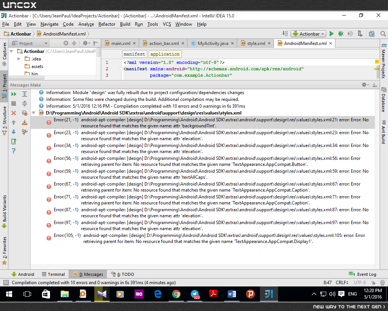Switch to the MyActivity.java tab
The width and height of the screenshot is (388, 311).
point(213,43)
